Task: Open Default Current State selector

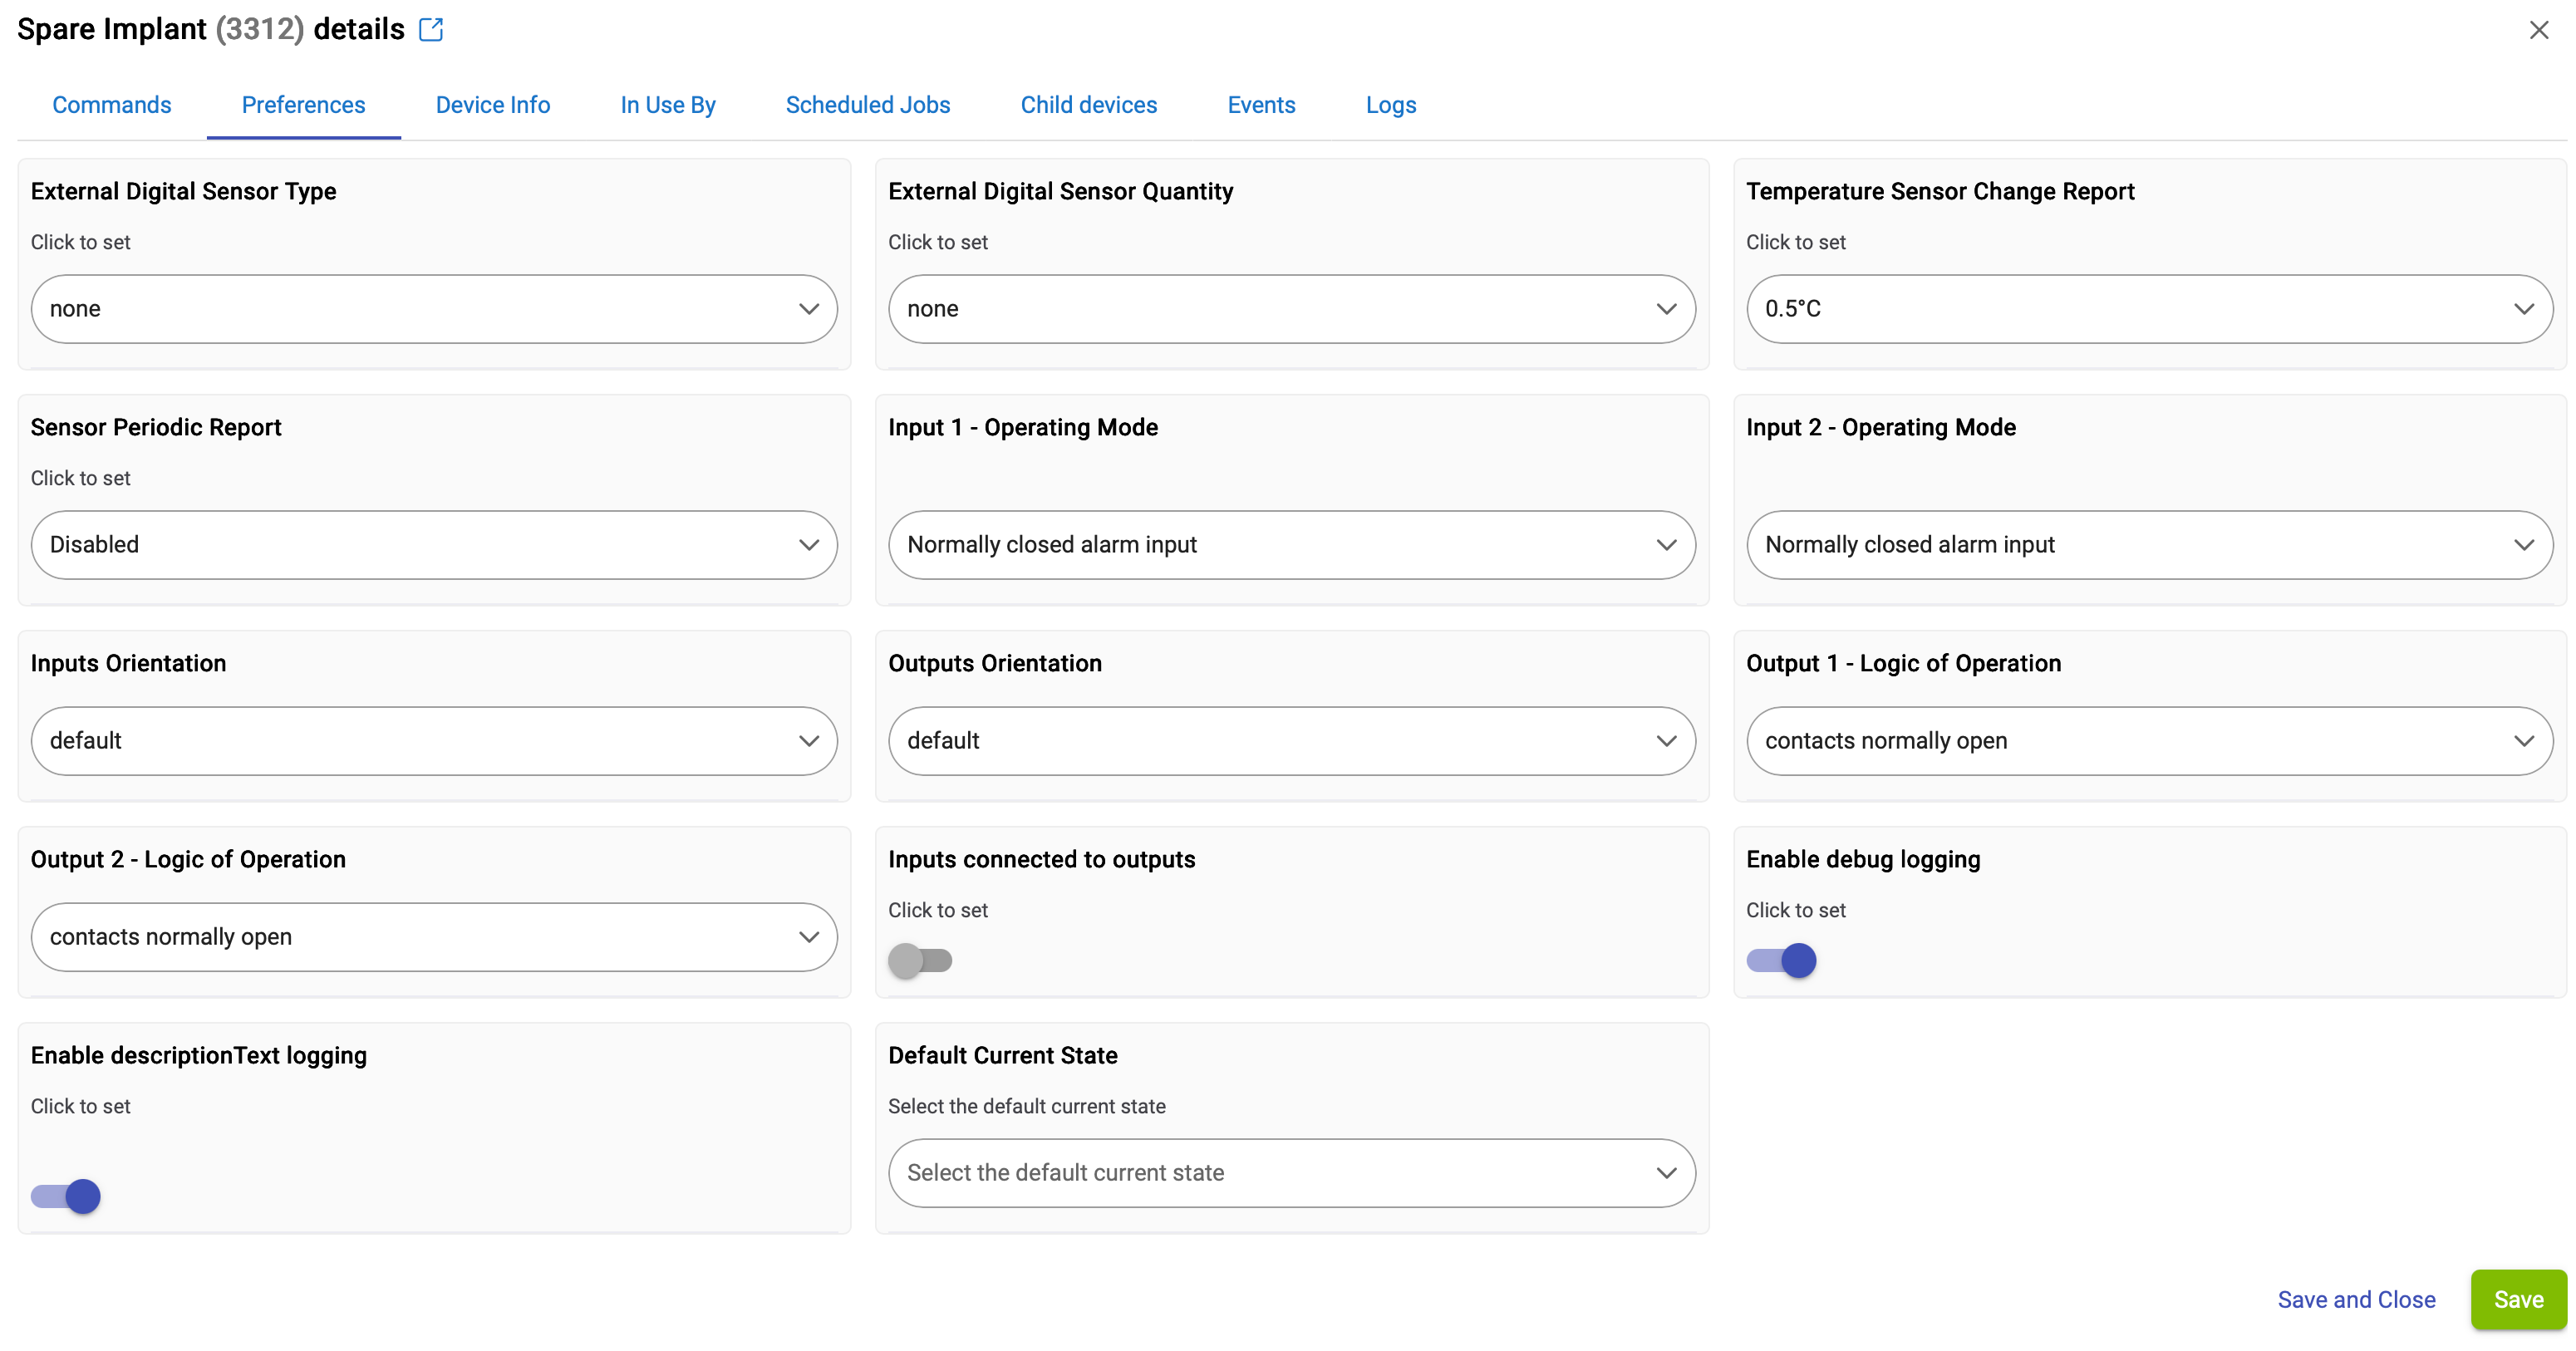Action: (x=1291, y=1173)
